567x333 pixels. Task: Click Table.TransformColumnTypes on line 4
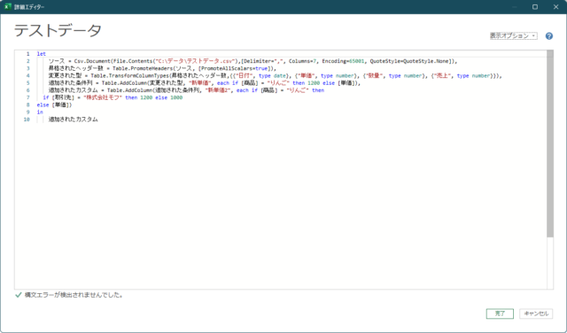click(x=130, y=75)
